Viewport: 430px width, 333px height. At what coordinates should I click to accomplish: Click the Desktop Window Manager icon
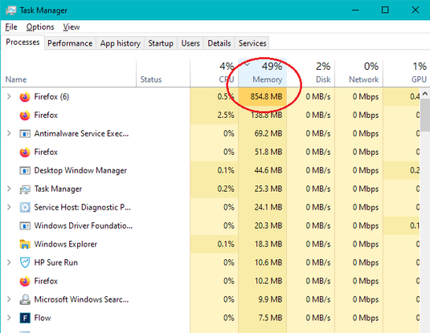pyautogui.click(x=25, y=171)
